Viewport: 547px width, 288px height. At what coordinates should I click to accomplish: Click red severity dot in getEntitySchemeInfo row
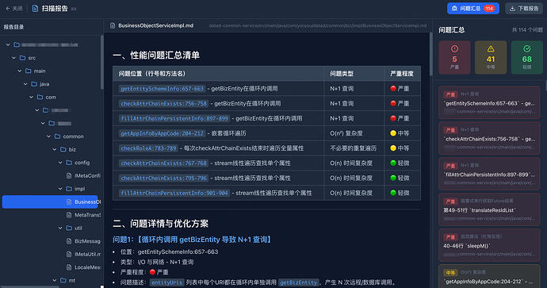[x=393, y=89]
